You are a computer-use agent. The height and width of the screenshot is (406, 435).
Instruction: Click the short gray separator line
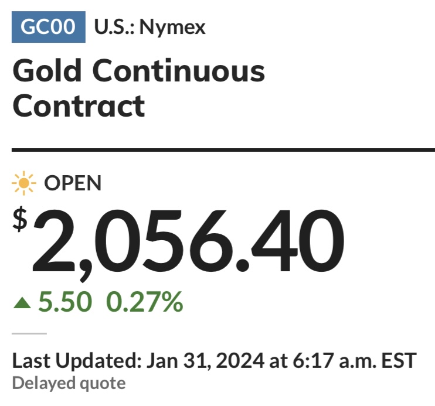tap(29, 333)
